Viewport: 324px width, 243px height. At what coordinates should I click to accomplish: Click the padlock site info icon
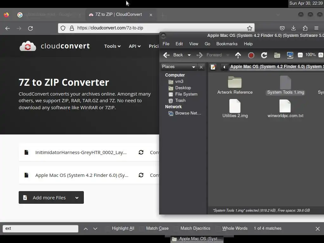pyautogui.click(x=72, y=28)
